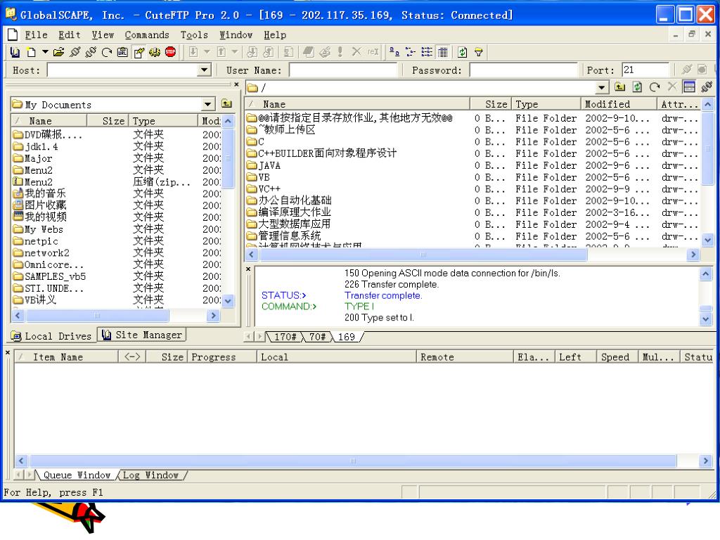
Task: Click the queue Progress column header
Action: pos(221,357)
